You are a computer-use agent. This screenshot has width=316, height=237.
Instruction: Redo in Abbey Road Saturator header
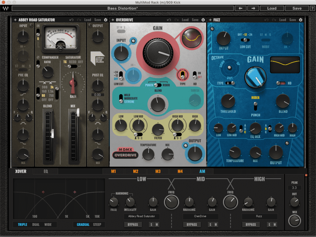point(79,20)
